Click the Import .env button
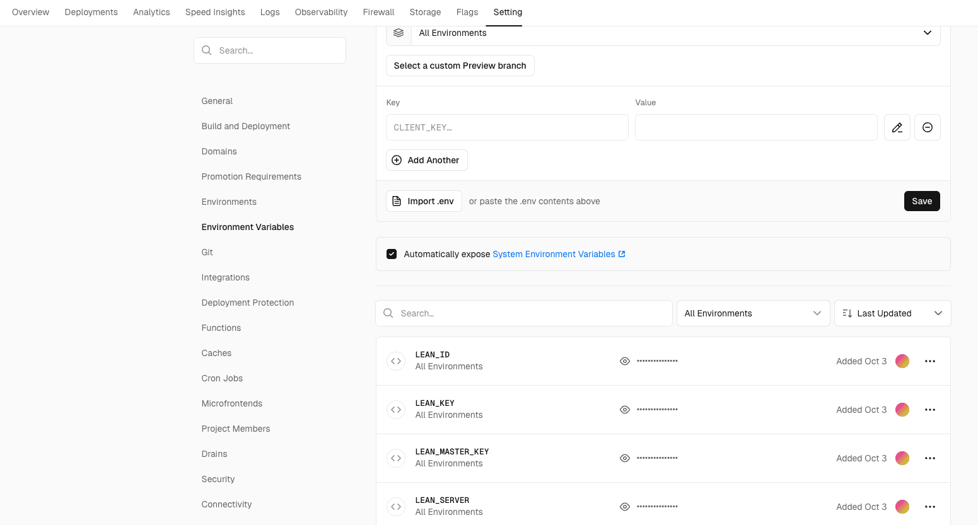 [424, 201]
